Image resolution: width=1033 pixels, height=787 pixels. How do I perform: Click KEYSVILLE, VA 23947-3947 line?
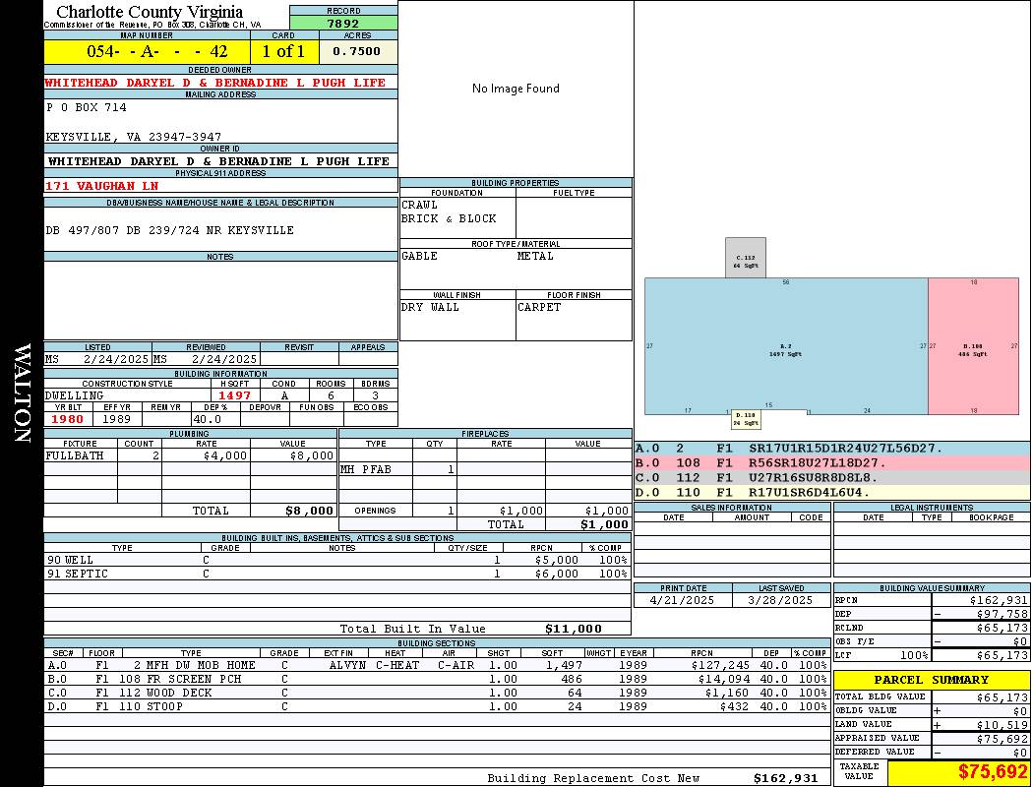[133, 137]
